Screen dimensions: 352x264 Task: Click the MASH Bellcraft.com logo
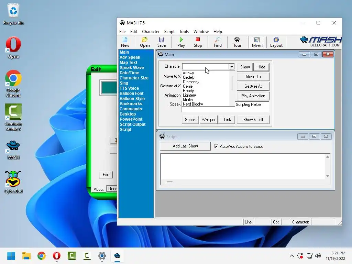pos(320,42)
